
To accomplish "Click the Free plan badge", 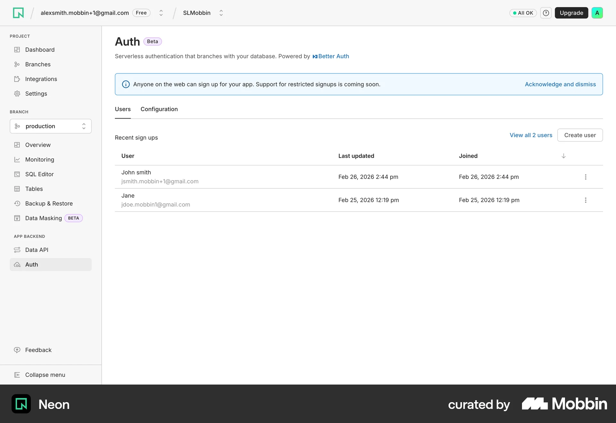I will (141, 13).
